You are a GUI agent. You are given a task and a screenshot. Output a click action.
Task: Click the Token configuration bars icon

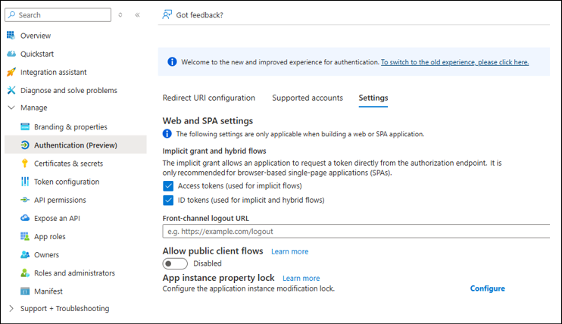pos(25,182)
